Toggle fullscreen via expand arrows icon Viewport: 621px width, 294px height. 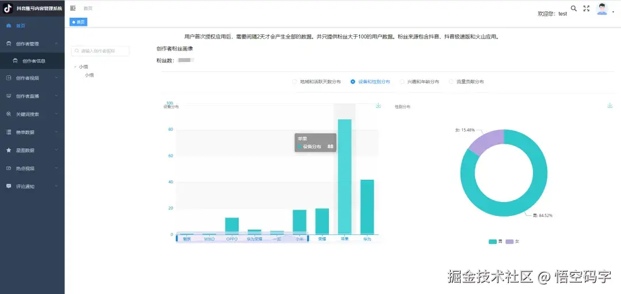(586, 8)
